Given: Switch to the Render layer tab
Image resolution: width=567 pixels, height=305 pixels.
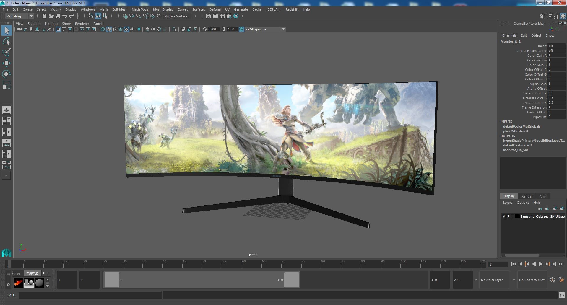Looking at the screenshot, I should (527, 196).
